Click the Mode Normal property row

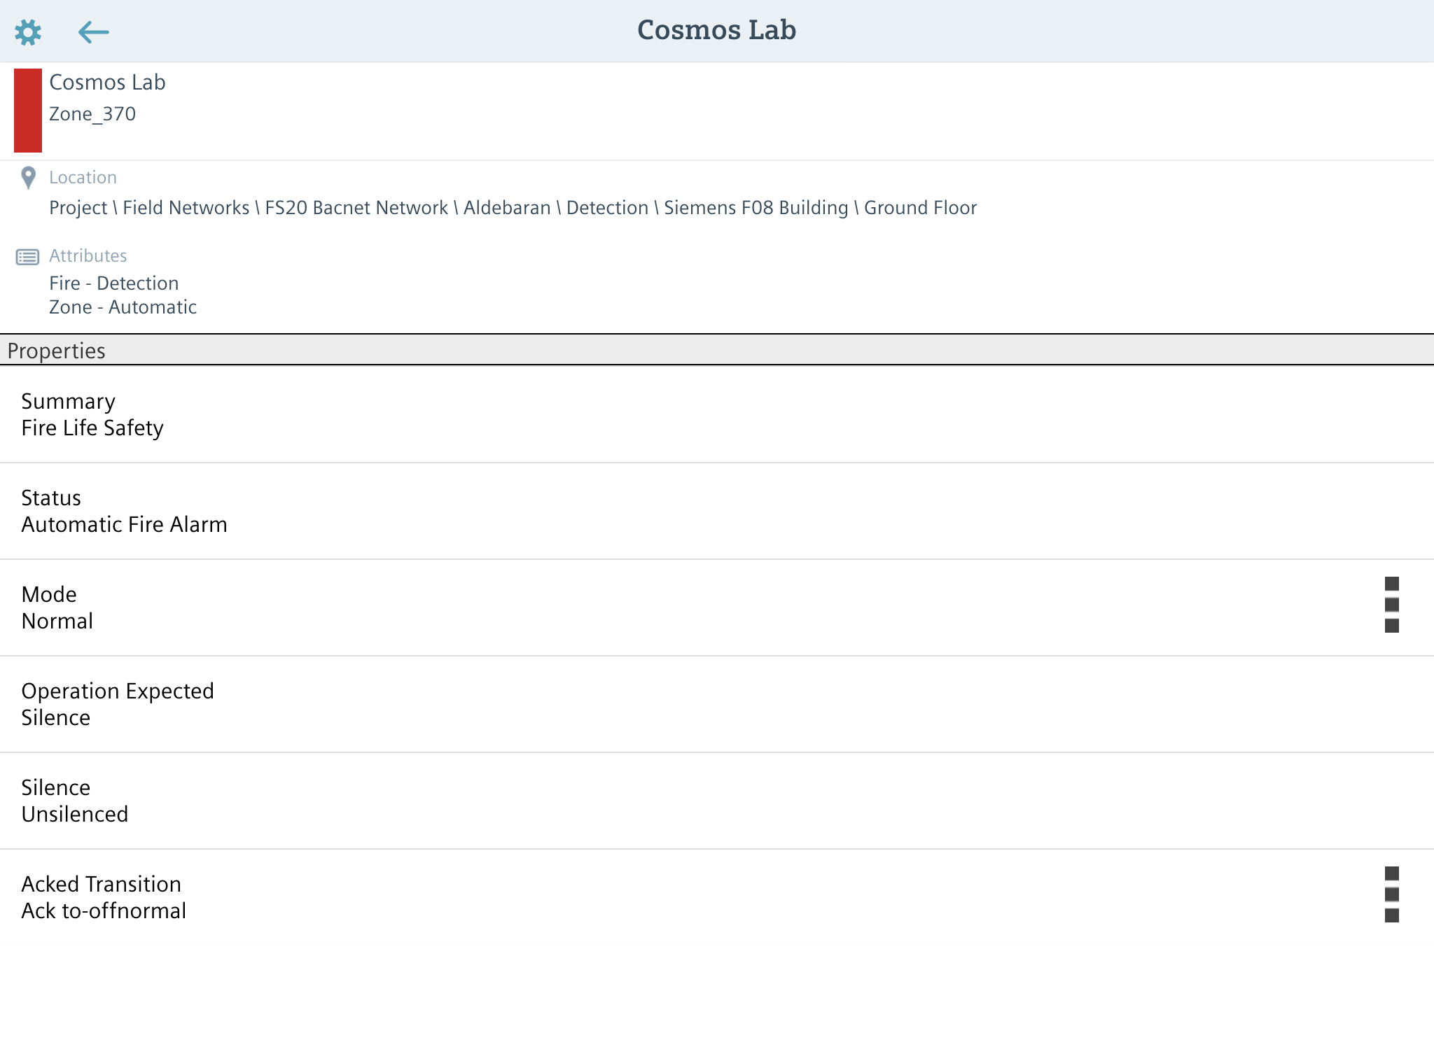[x=57, y=607]
